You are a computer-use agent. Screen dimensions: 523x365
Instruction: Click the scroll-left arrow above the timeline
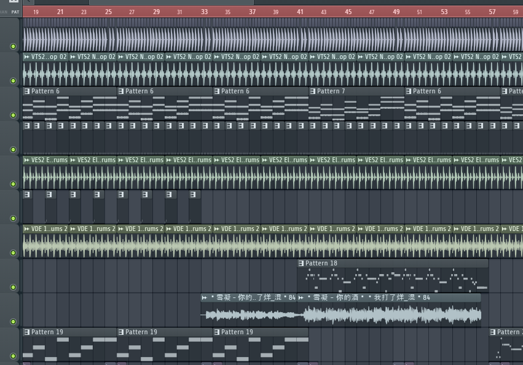click(x=27, y=2)
